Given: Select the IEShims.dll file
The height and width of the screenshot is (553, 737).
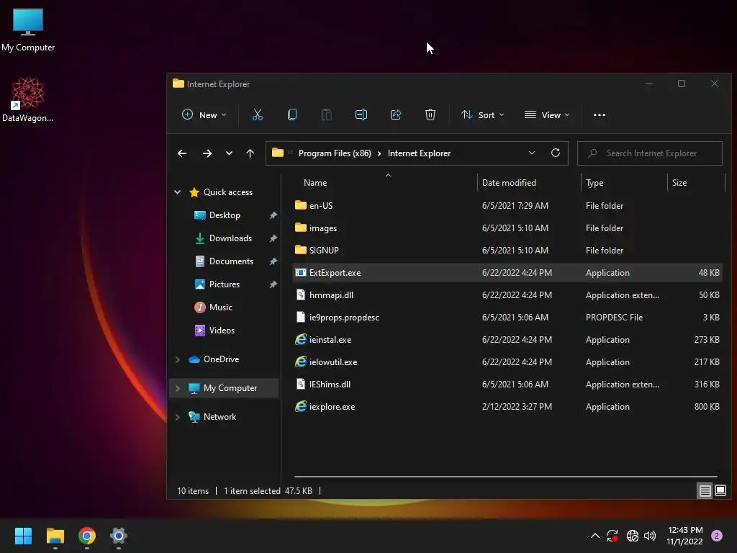Looking at the screenshot, I should [x=507, y=385].
